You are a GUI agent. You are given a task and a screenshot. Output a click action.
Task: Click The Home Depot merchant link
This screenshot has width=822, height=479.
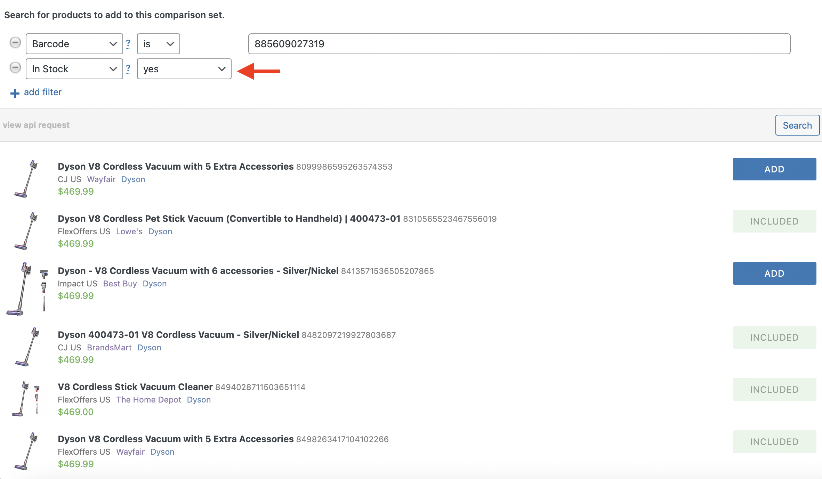point(149,400)
